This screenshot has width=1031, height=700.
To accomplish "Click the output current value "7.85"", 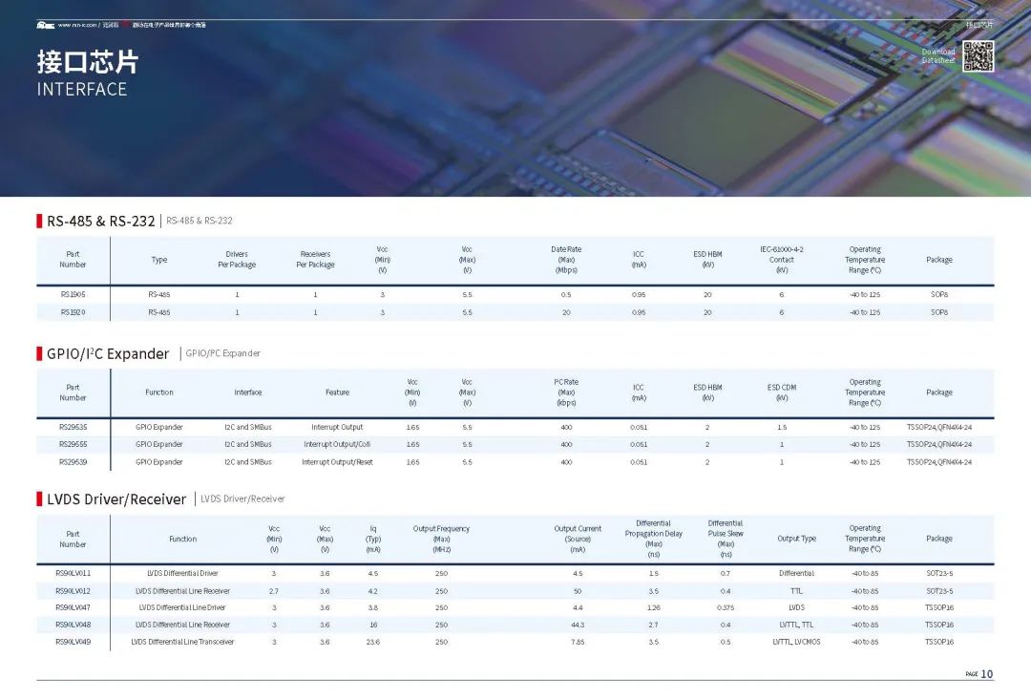I will pyautogui.click(x=578, y=642).
